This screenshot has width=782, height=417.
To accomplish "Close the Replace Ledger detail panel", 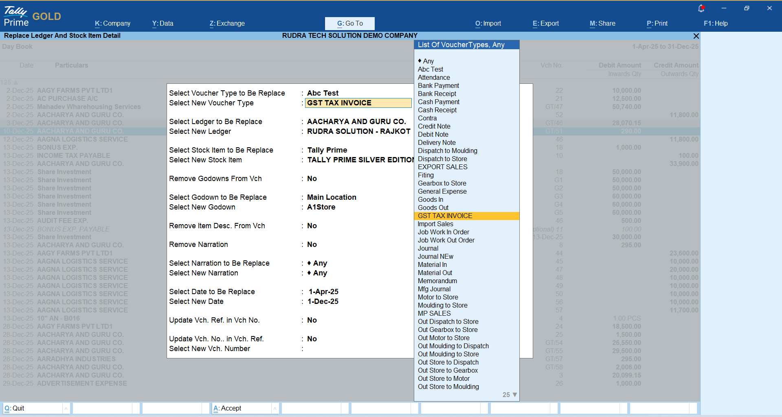I will pyautogui.click(x=696, y=36).
